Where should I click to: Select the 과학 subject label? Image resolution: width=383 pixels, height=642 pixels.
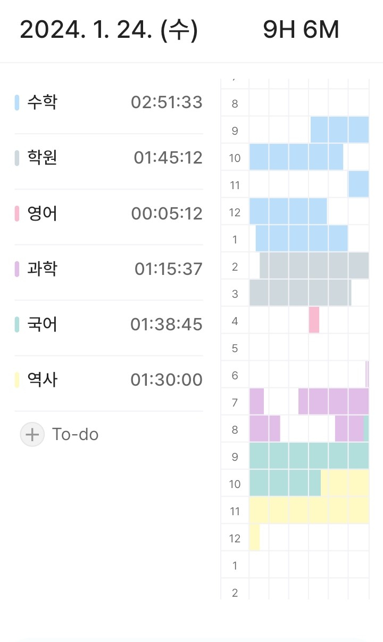tap(42, 269)
